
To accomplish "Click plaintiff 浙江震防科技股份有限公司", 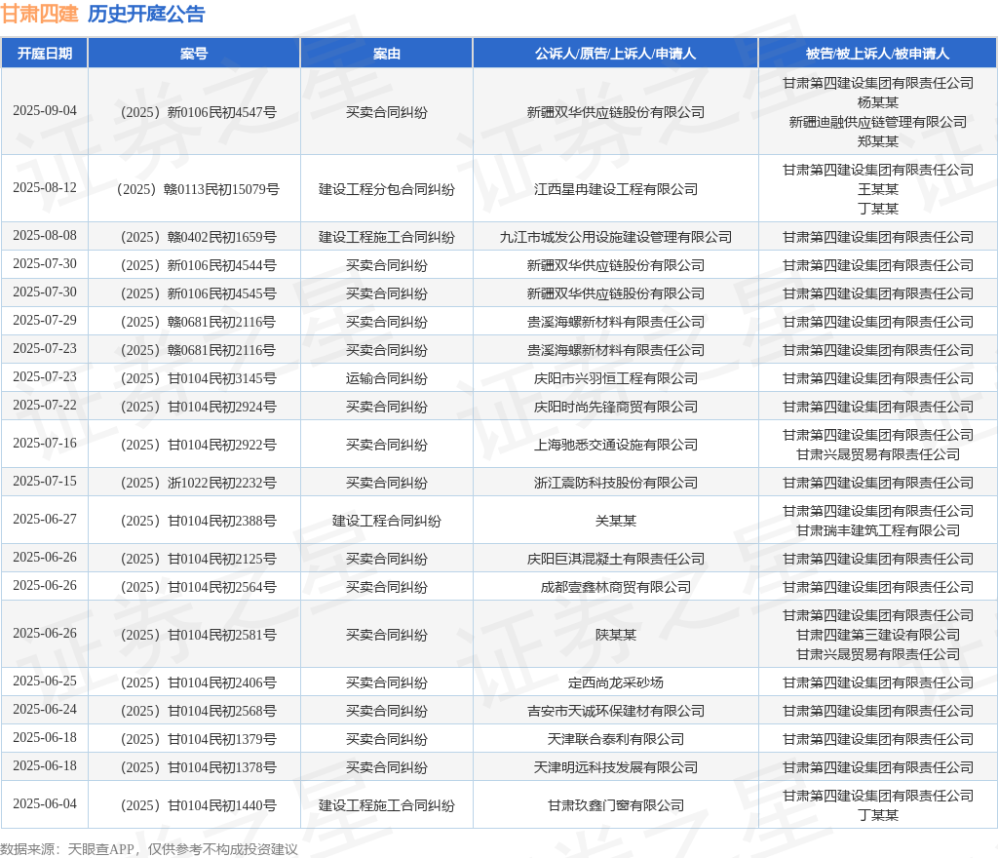I will tap(616, 483).
